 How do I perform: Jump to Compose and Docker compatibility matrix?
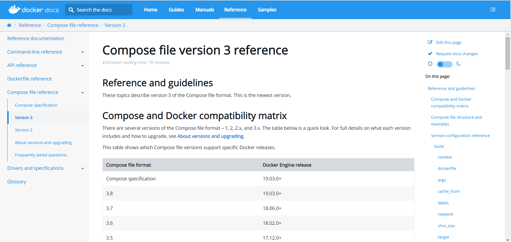click(x=451, y=103)
